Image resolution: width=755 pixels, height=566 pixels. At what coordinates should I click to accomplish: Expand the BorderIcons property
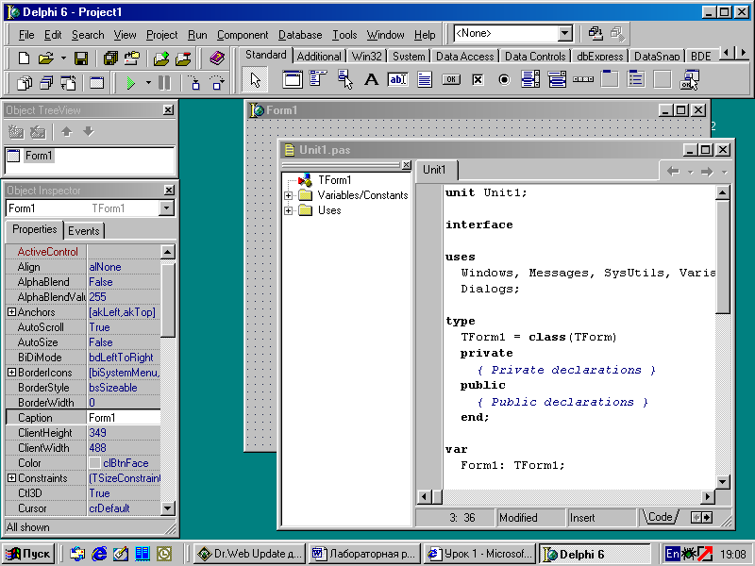pyautogui.click(x=11, y=373)
